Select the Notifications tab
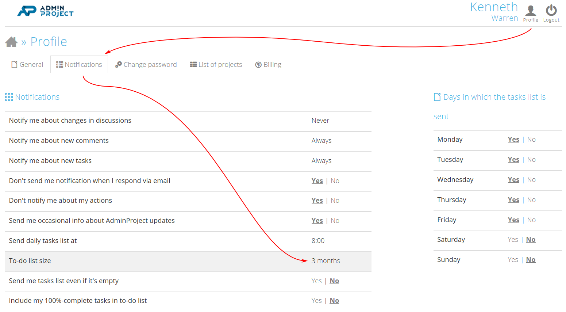The height and width of the screenshot is (312, 566). click(79, 65)
